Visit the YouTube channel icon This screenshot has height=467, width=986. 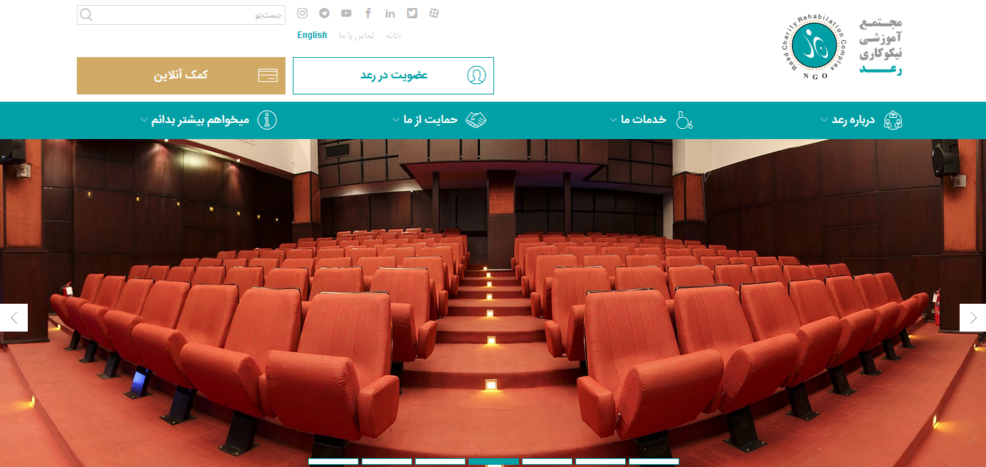click(346, 13)
